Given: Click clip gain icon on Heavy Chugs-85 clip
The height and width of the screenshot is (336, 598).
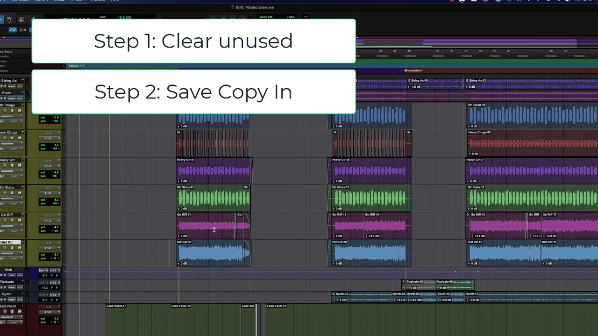Looking at the screenshot, I should click(470, 154).
